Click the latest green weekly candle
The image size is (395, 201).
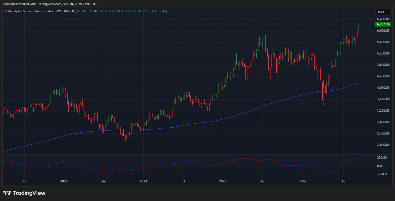(x=359, y=27)
